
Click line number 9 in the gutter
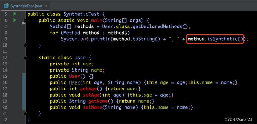[x=6, y=39]
